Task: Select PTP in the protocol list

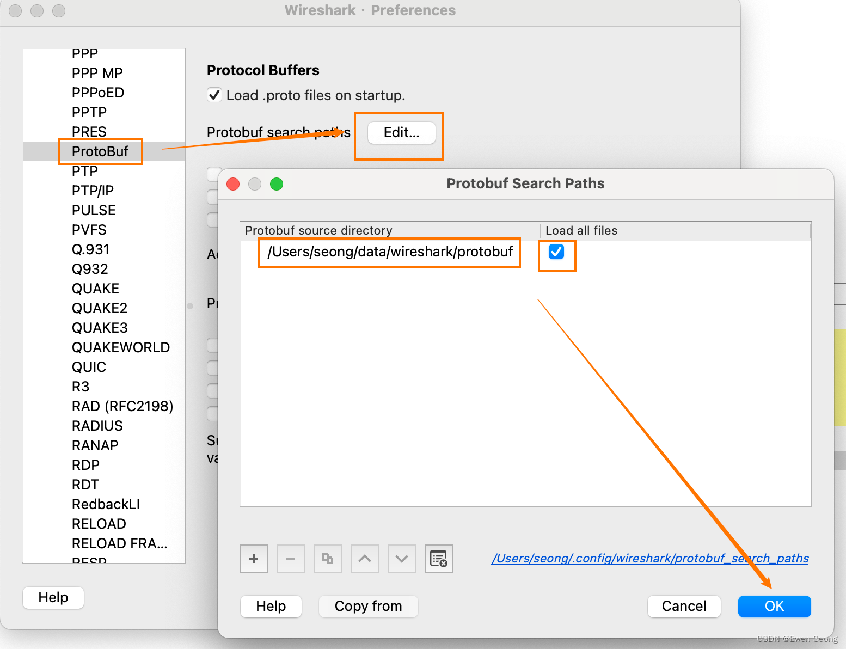Action: point(104,171)
